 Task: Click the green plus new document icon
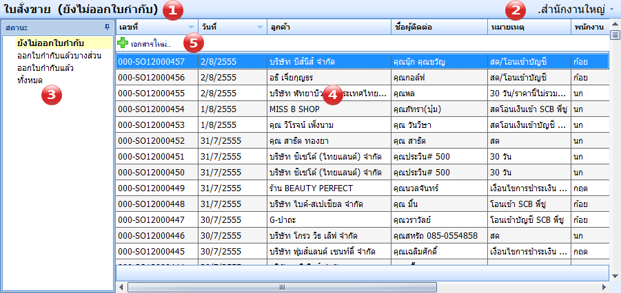tap(123, 43)
